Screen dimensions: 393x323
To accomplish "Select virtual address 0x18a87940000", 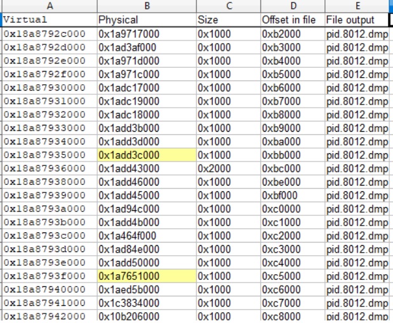I will [50, 289].
